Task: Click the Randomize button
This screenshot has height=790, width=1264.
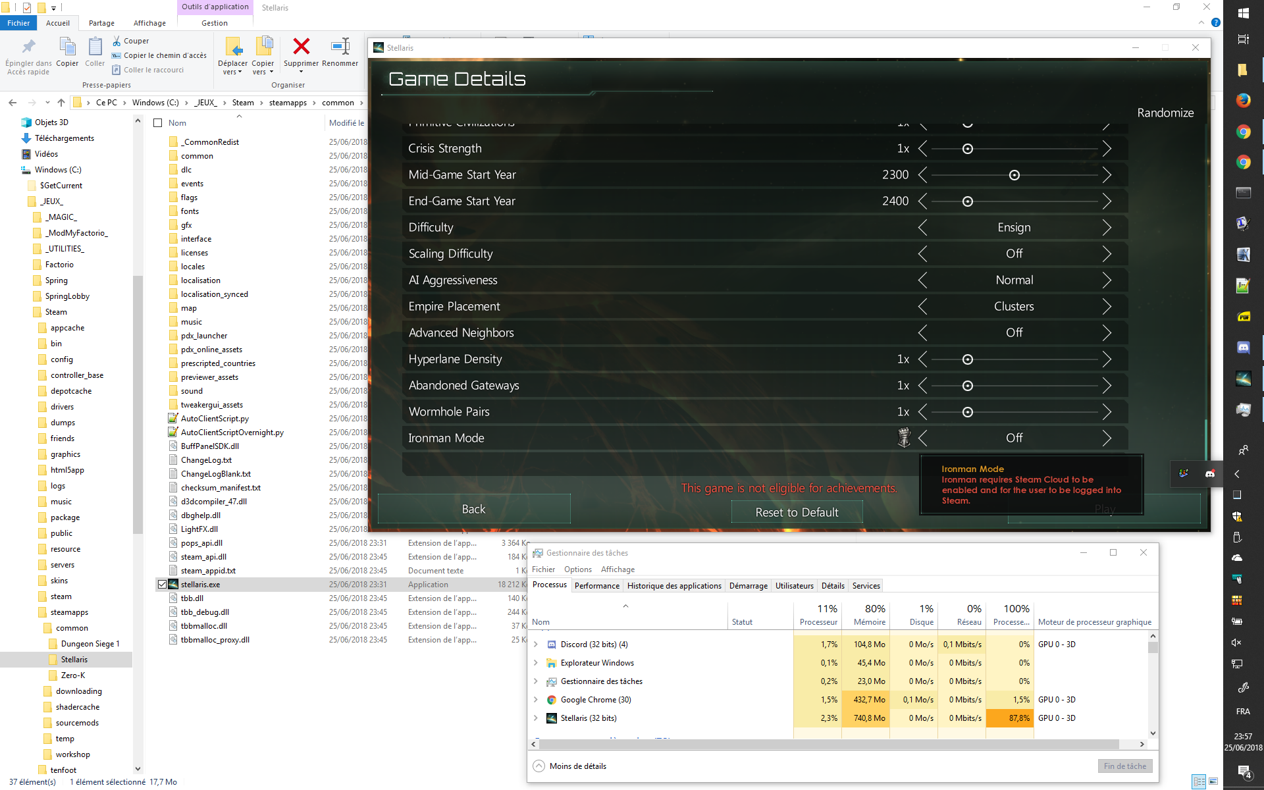Action: (x=1165, y=113)
